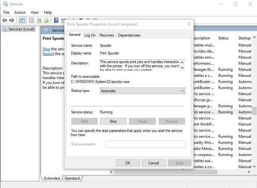Maximize the Services window
257x188 pixels.
(236, 4)
